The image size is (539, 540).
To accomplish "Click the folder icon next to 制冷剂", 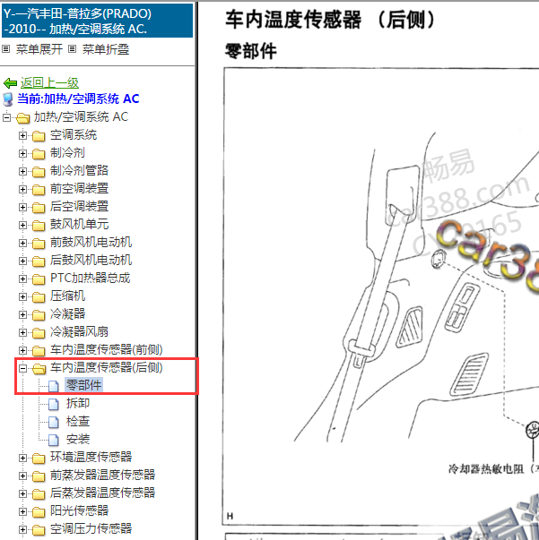I will pos(39,154).
